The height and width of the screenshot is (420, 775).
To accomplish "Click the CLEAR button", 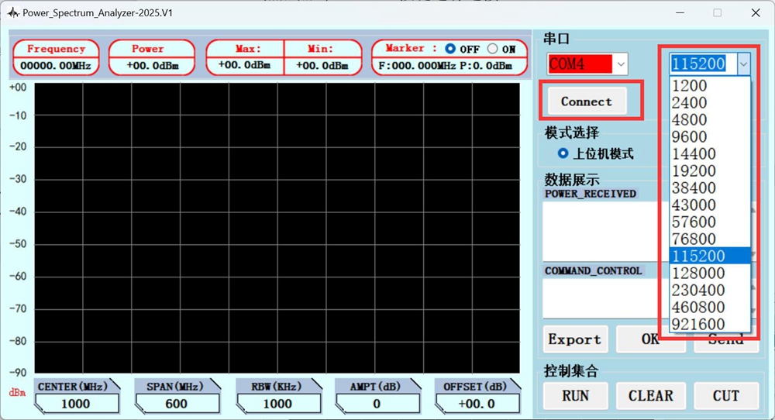I will (x=650, y=396).
